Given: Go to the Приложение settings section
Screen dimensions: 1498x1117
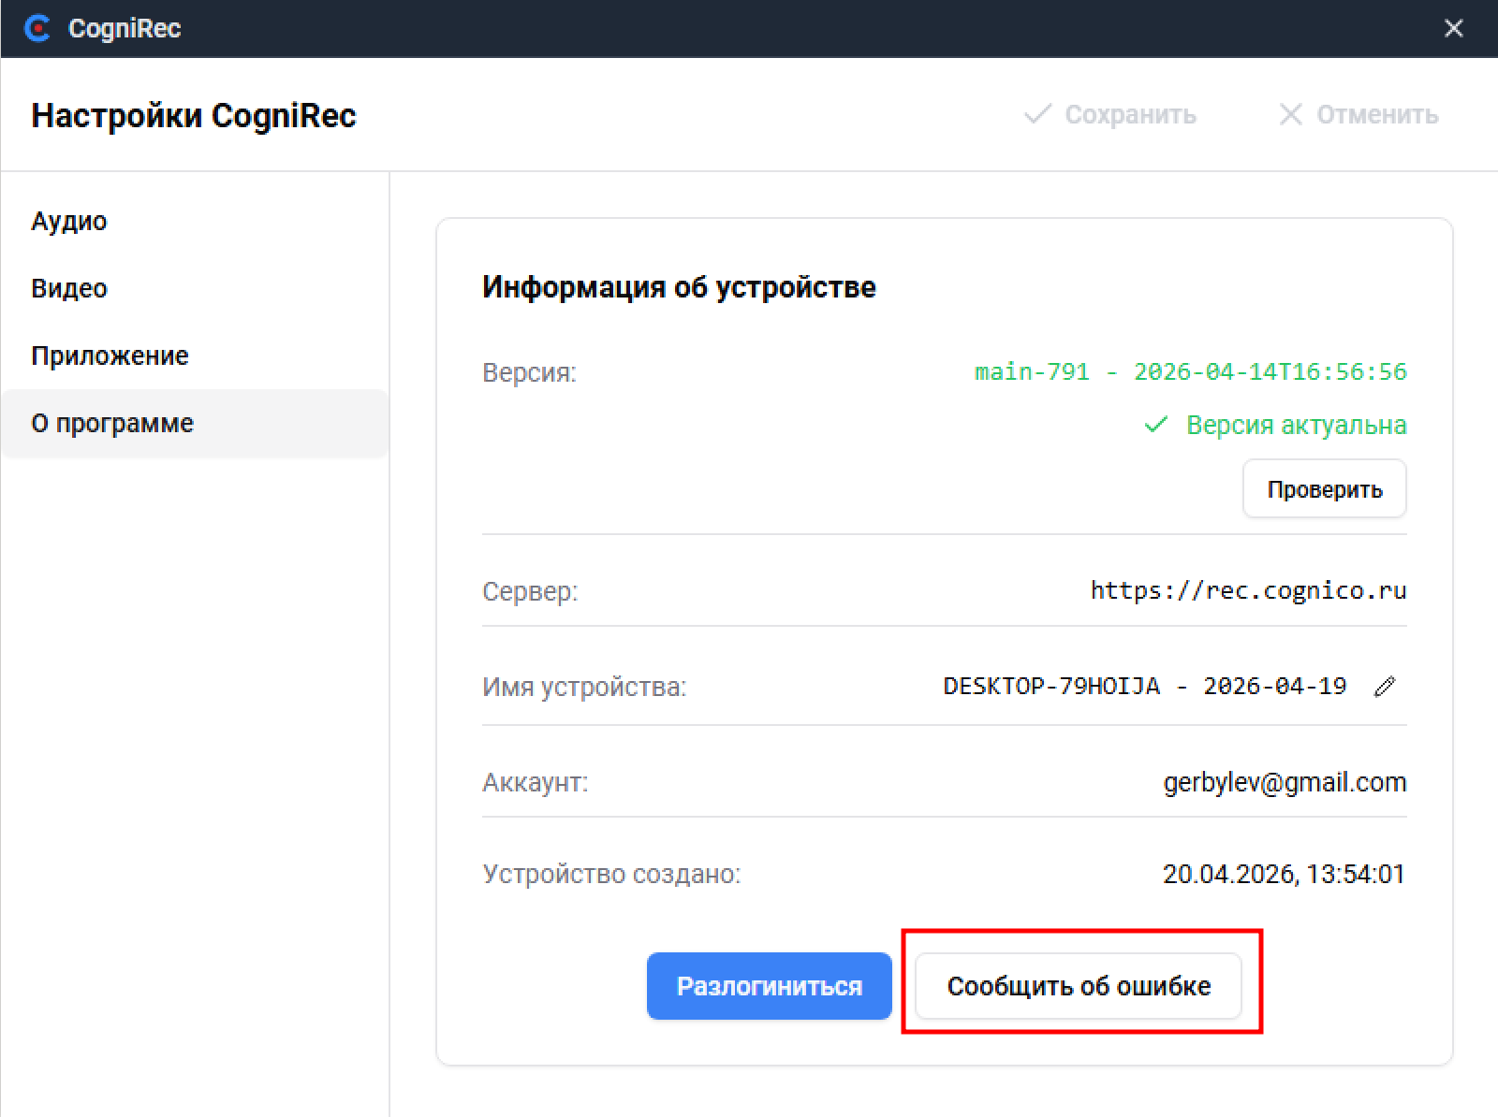Looking at the screenshot, I should click(x=110, y=356).
